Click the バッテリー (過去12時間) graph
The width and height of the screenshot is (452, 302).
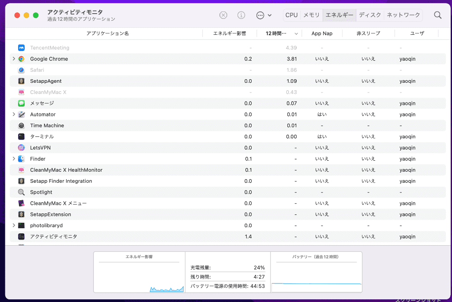pyautogui.click(x=316, y=272)
